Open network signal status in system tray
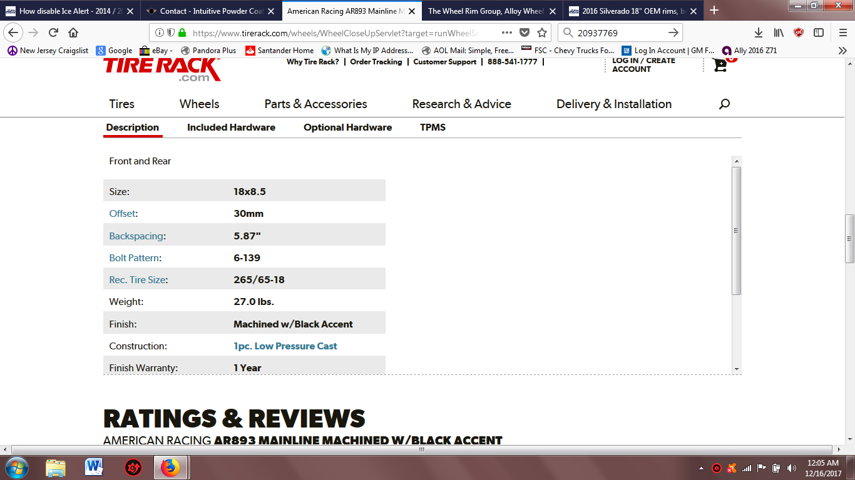 tap(747, 467)
